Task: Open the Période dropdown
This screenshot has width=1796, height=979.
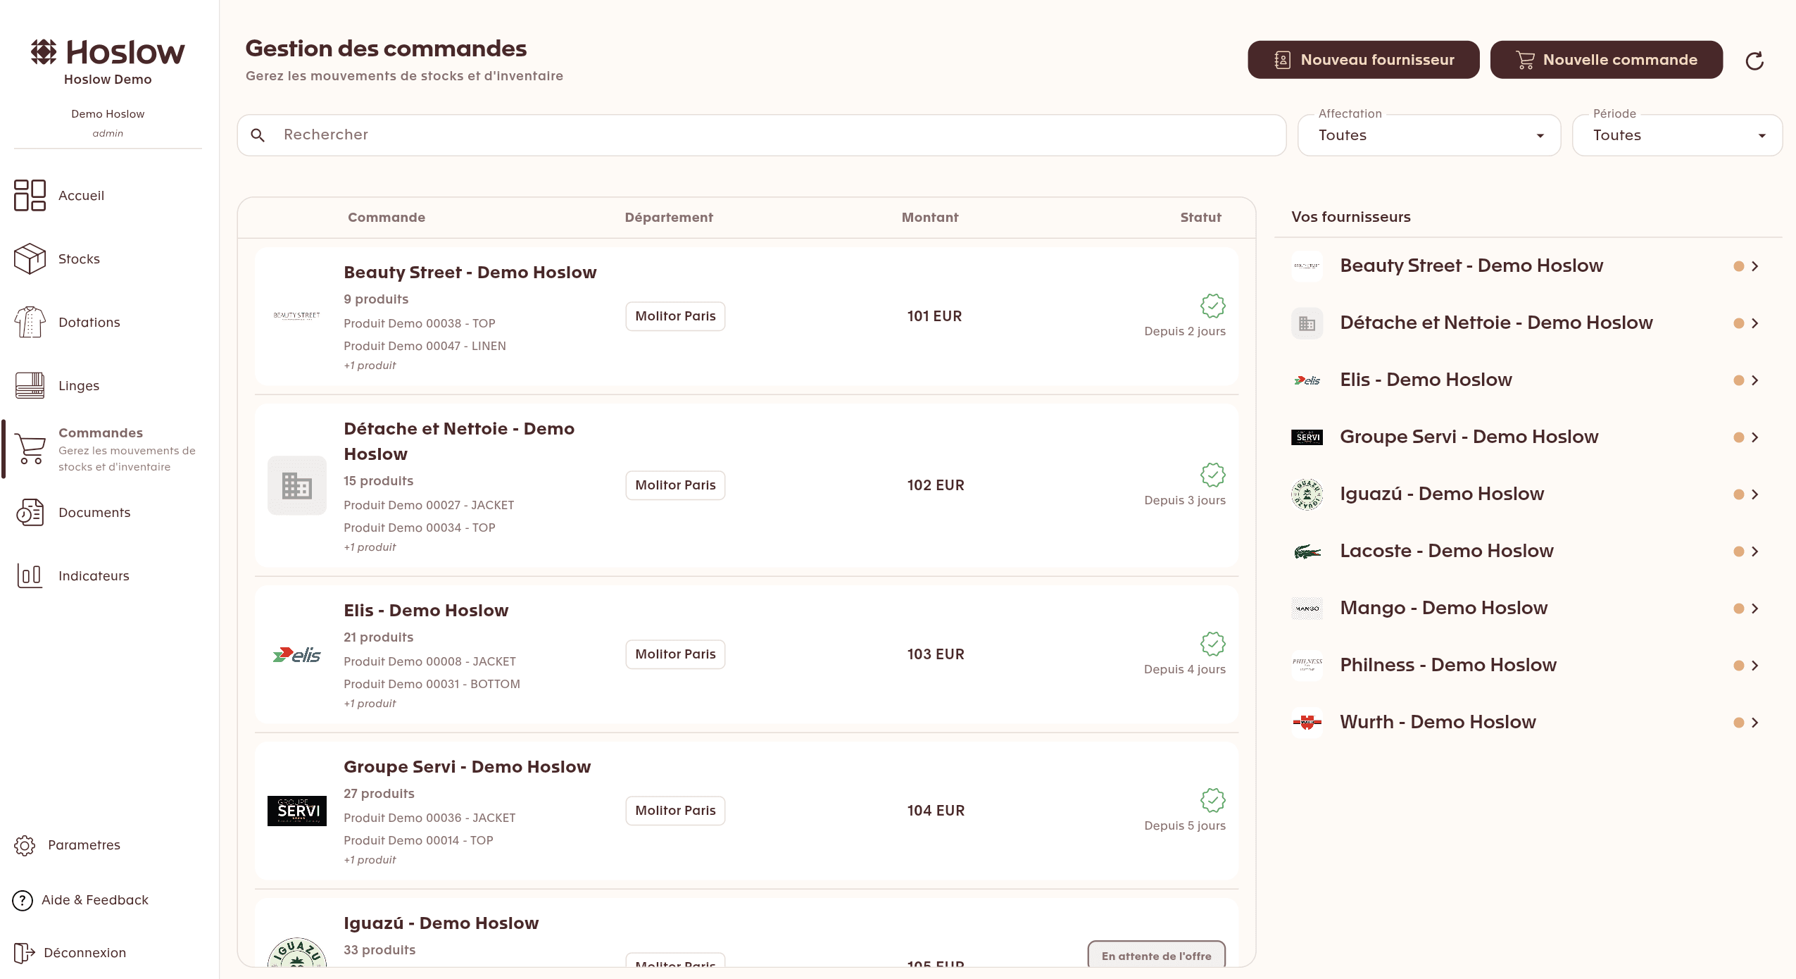Action: coord(1677,135)
